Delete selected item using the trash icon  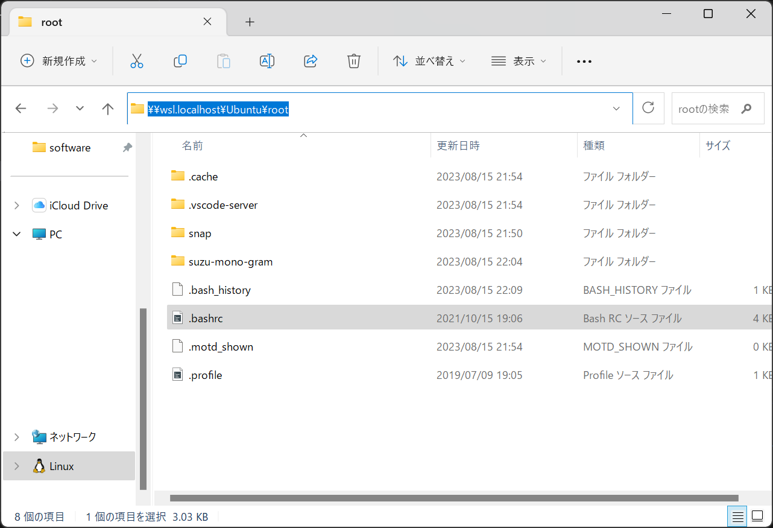pyautogui.click(x=354, y=61)
